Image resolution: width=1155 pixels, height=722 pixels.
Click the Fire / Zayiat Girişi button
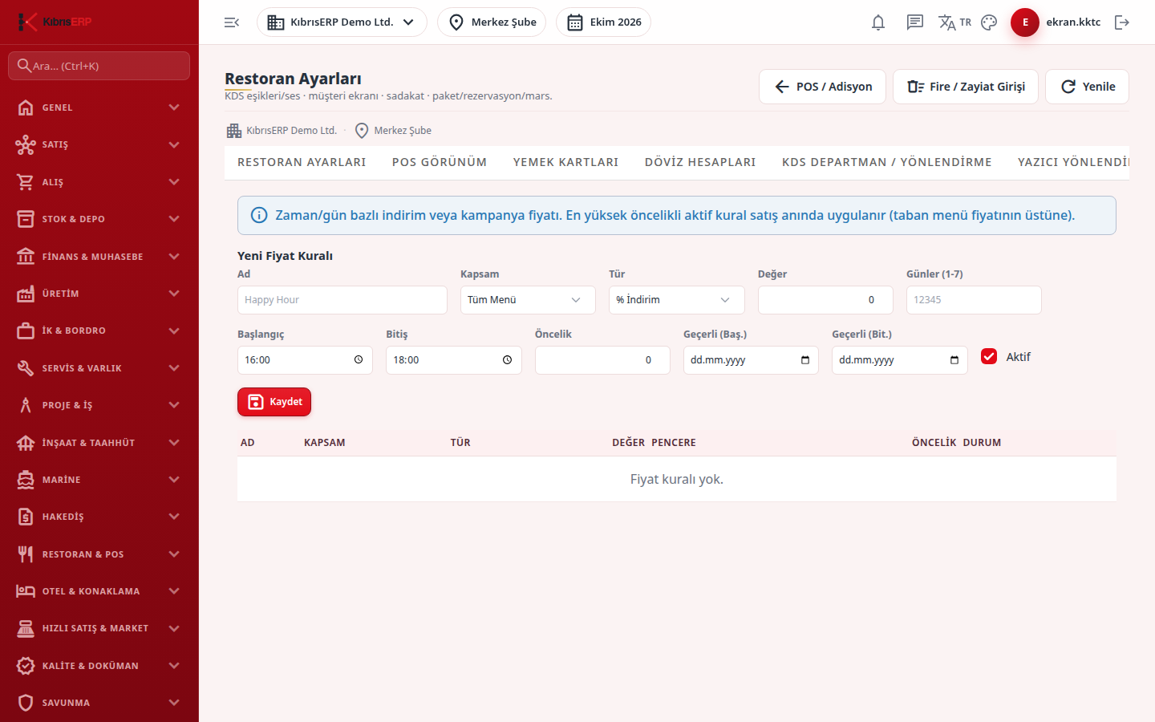click(x=966, y=87)
